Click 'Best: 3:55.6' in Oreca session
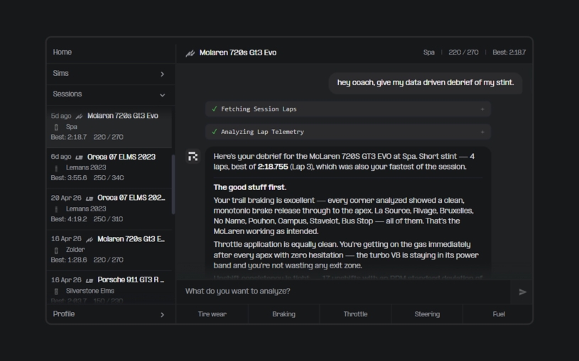The height and width of the screenshot is (361, 579). [69, 178]
